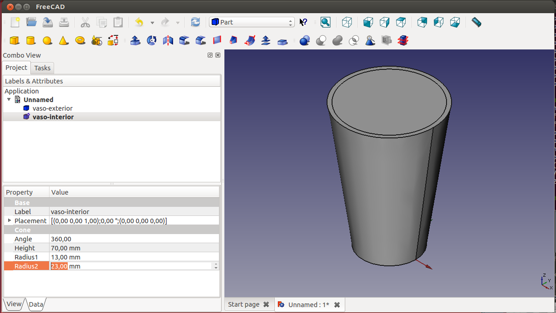
Task: Click the Radius2 spin box arrows
Action: tap(216, 266)
